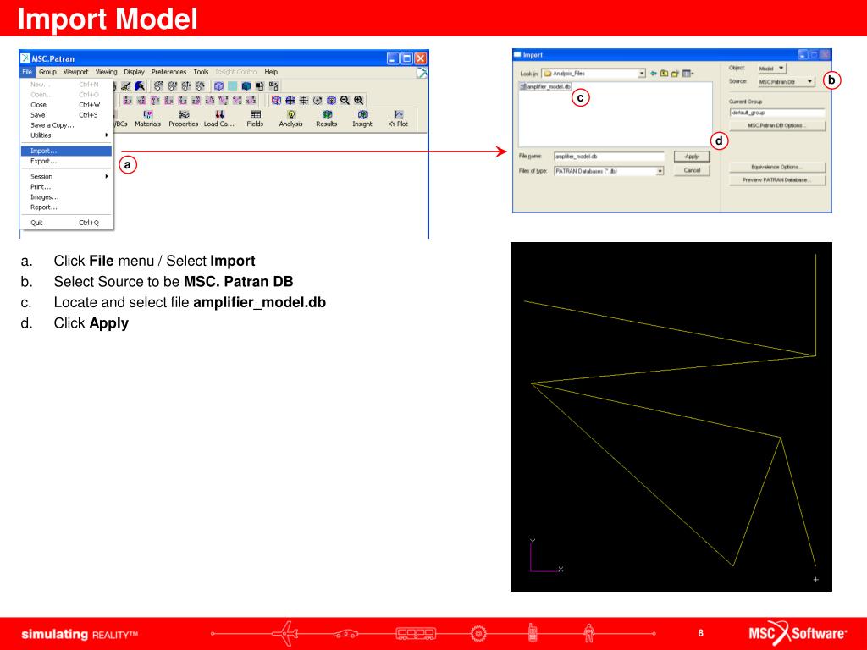Select the amplifier_model.db file name
Viewport: 867px width, 650px height.
549,87
